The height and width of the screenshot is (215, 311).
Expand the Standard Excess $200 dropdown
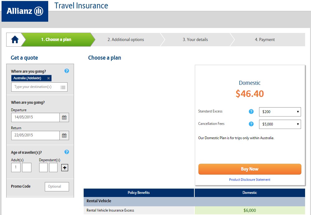(x=280, y=112)
